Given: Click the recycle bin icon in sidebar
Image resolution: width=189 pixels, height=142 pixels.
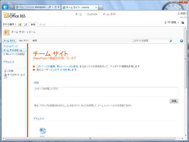Looking at the screenshot, I should click(x=5, y=71).
